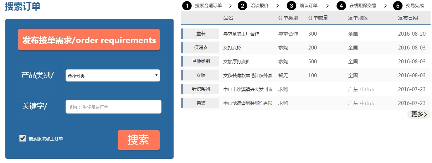
Task: Click the 订单数量 column header
Action: click(318, 18)
